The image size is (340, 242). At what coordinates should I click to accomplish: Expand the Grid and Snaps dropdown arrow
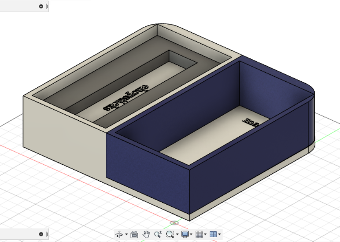[x=205, y=234]
